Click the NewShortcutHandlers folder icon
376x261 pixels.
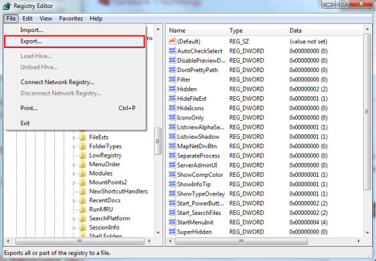82,192
